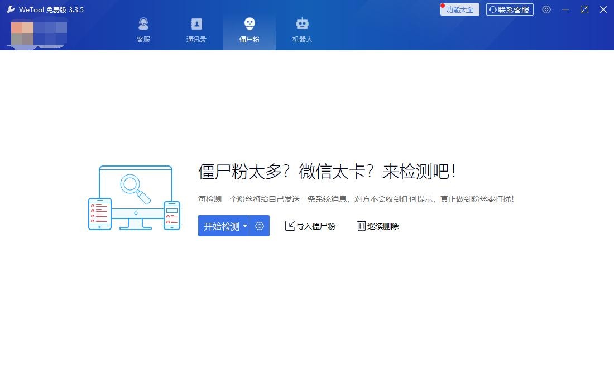Click 继续删除 continue deleting button

pos(378,226)
